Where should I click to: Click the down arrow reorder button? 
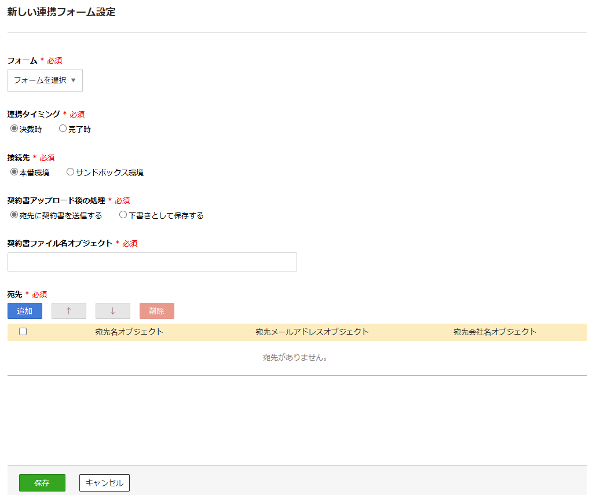coord(112,311)
